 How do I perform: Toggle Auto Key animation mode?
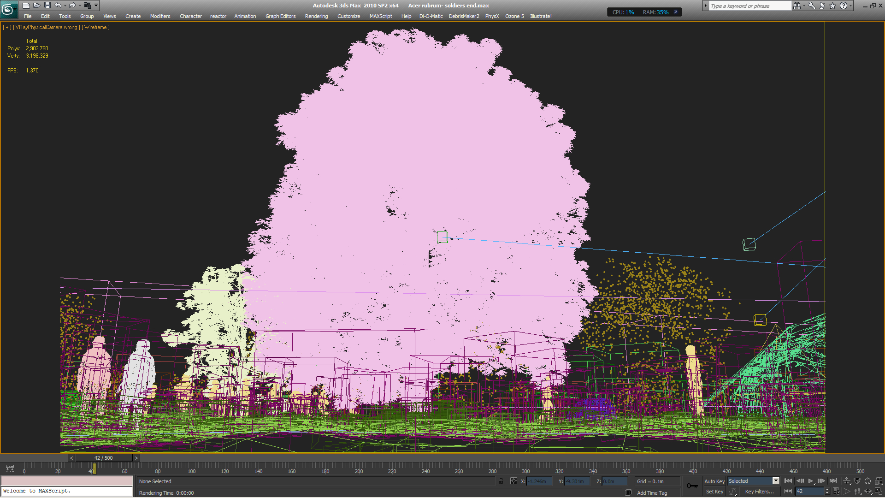(714, 481)
